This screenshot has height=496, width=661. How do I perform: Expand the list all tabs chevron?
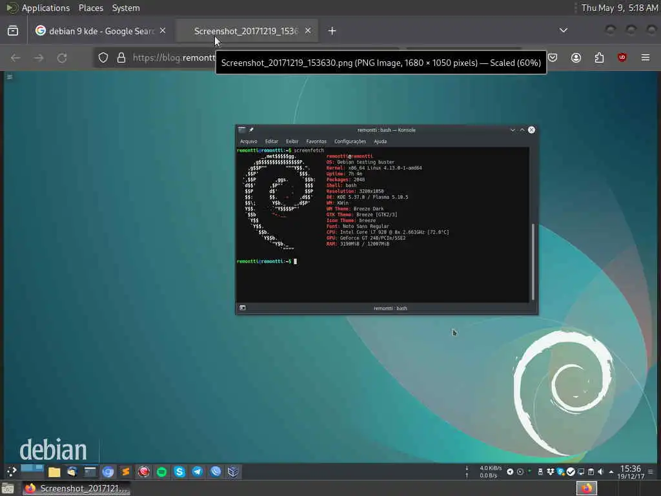(563, 30)
